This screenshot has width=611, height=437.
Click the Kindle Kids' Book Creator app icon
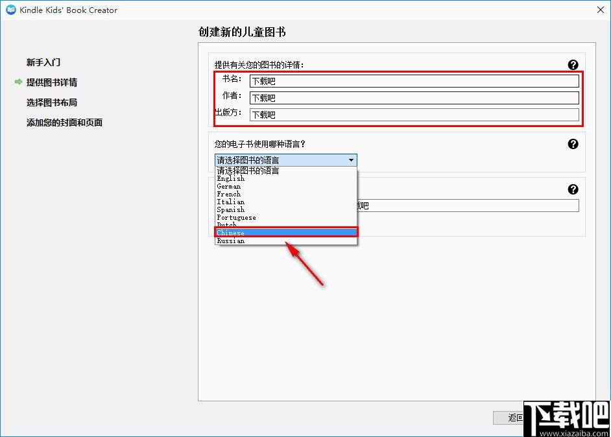pyautogui.click(x=11, y=10)
